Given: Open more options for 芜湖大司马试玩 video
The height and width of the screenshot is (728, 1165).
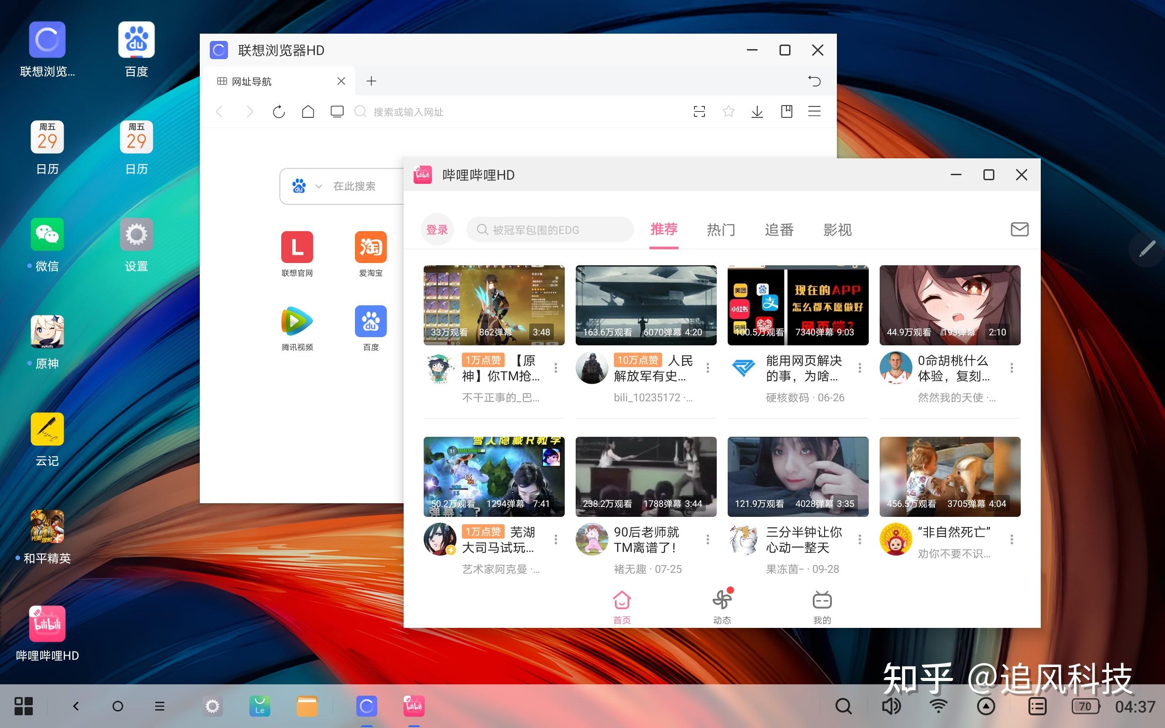Looking at the screenshot, I should (x=556, y=539).
